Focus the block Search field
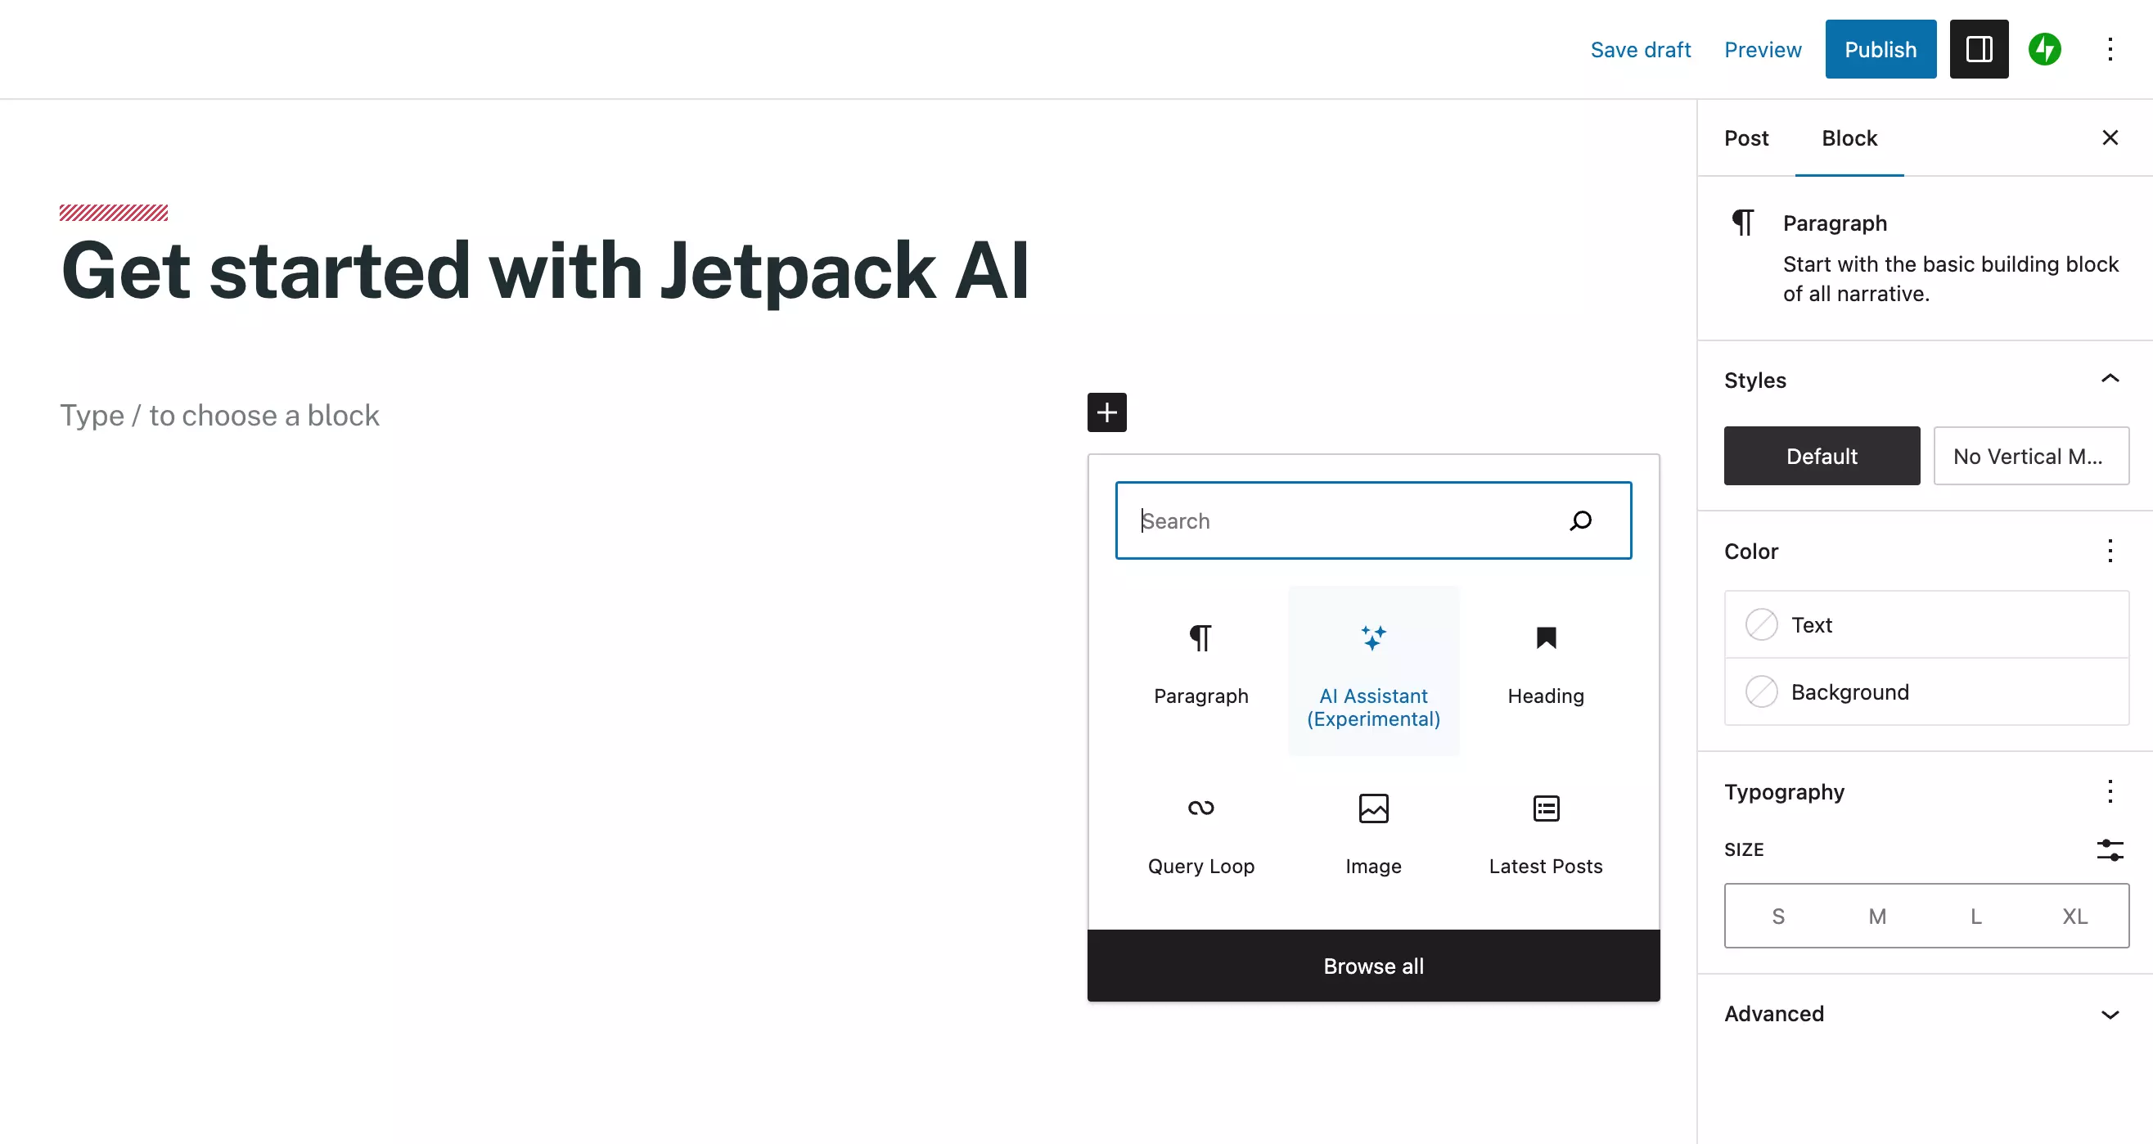Viewport: 2153px width, 1144px height. (x=1373, y=520)
